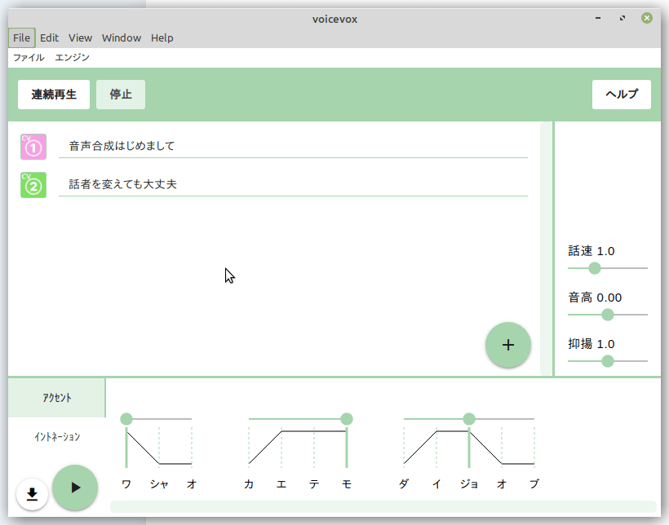Click the mora ブ label
669x525 pixels.
click(x=534, y=484)
